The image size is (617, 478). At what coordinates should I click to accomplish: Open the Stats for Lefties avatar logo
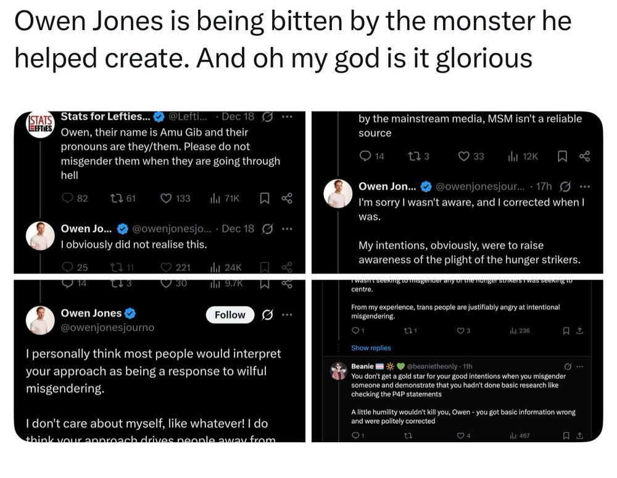[x=39, y=124]
